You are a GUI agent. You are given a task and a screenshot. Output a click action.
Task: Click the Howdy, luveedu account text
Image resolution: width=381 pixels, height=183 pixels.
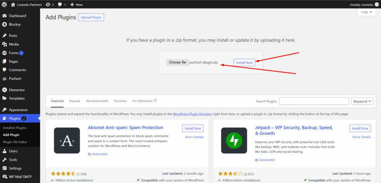(x=361, y=4)
